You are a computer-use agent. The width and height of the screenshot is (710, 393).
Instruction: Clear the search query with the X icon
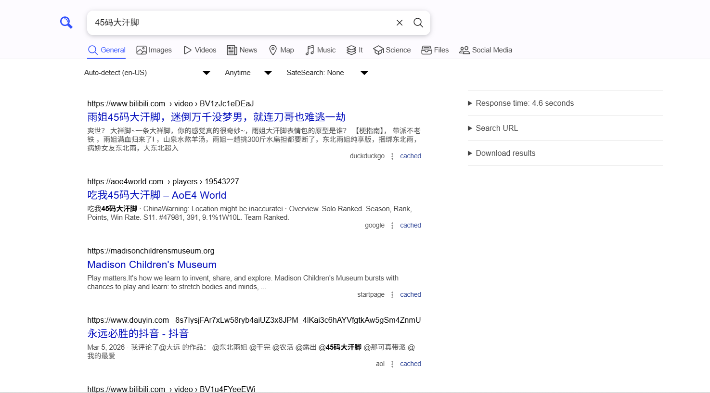click(x=400, y=23)
